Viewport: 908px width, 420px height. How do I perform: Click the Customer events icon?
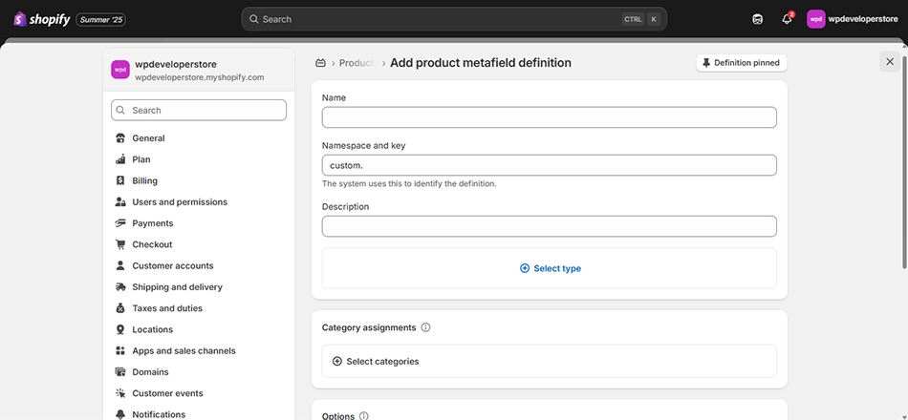(120, 393)
